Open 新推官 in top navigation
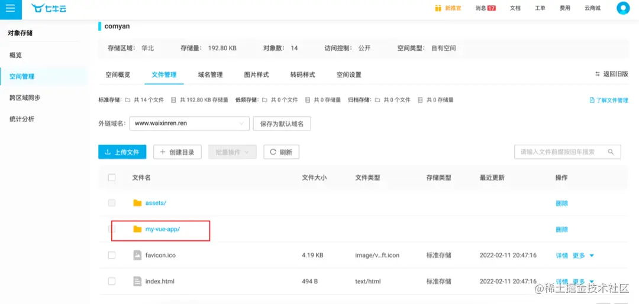This screenshot has height=304, width=639. [x=453, y=8]
